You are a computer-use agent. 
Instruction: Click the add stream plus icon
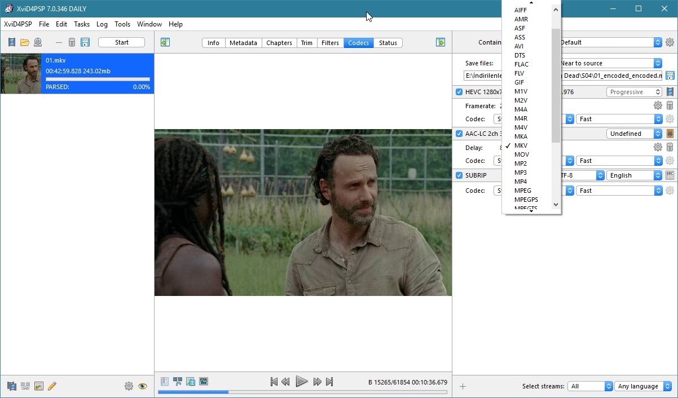[x=463, y=386]
